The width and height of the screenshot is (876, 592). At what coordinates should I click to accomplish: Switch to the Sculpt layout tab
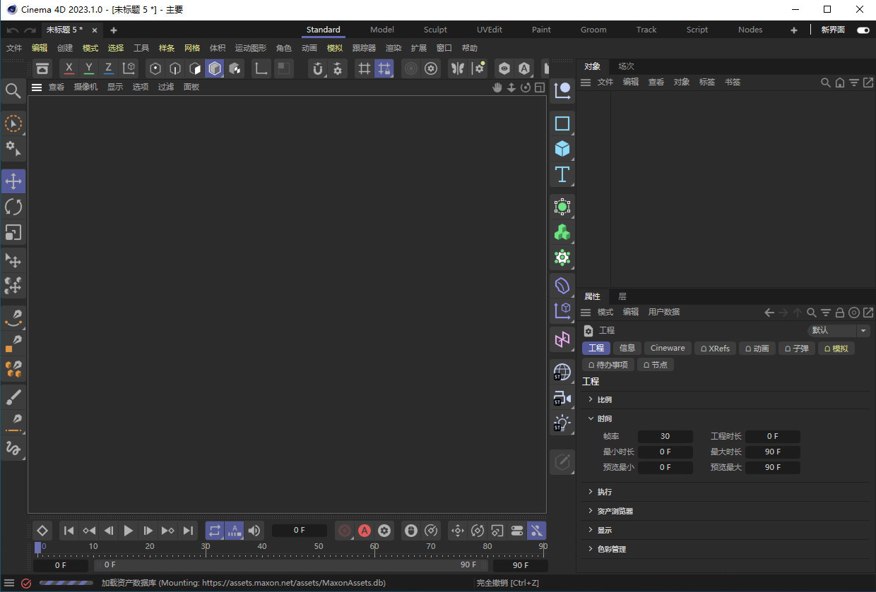(435, 30)
